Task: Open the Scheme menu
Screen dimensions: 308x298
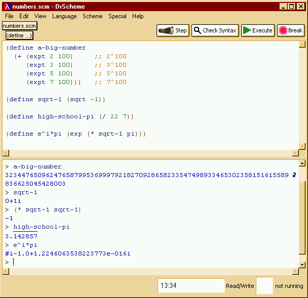Action: click(x=93, y=16)
